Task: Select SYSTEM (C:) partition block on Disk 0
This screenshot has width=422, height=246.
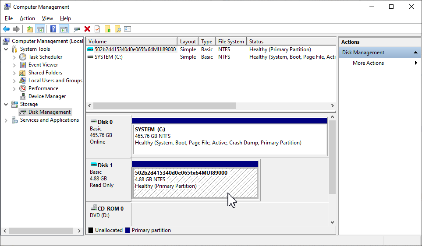Action: click(230, 140)
